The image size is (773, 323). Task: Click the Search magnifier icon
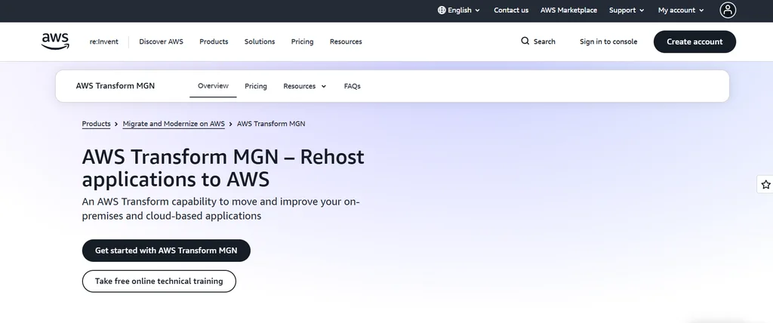[x=525, y=42]
